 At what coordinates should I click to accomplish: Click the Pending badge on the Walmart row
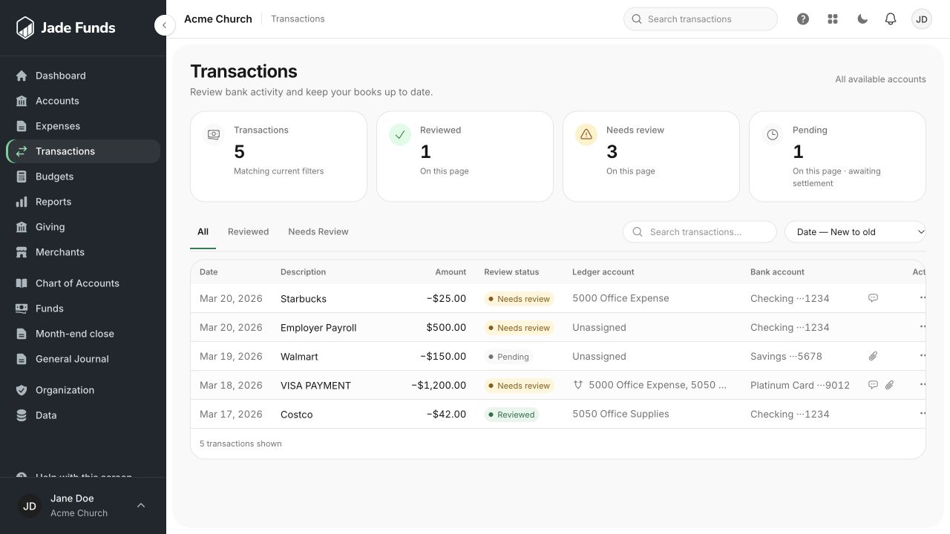click(x=508, y=357)
